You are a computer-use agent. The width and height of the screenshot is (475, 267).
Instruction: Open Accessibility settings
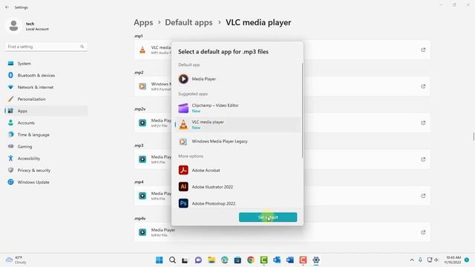tap(46, 158)
